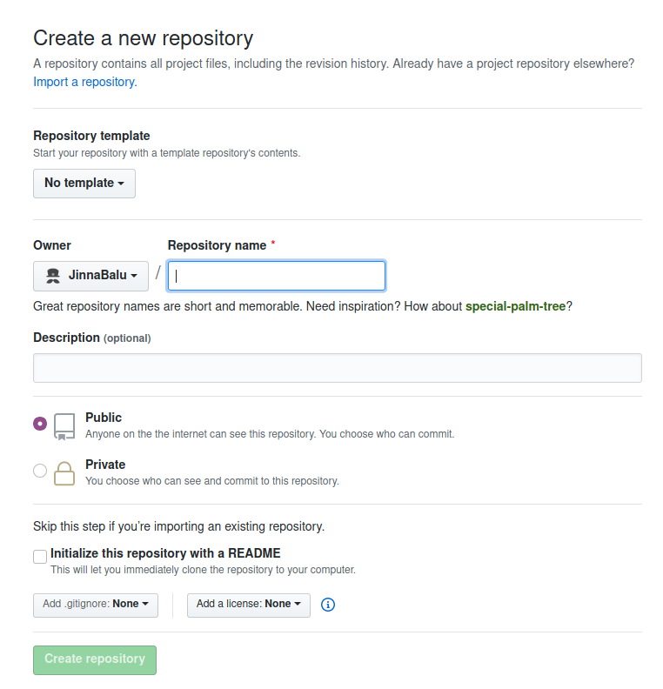This screenshot has width=663, height=689.
Task: Open the No template dropdown
Action: pyautogui.click(x=84, y=184)
